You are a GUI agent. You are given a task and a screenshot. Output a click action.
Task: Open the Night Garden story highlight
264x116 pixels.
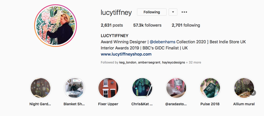(40, 88)
